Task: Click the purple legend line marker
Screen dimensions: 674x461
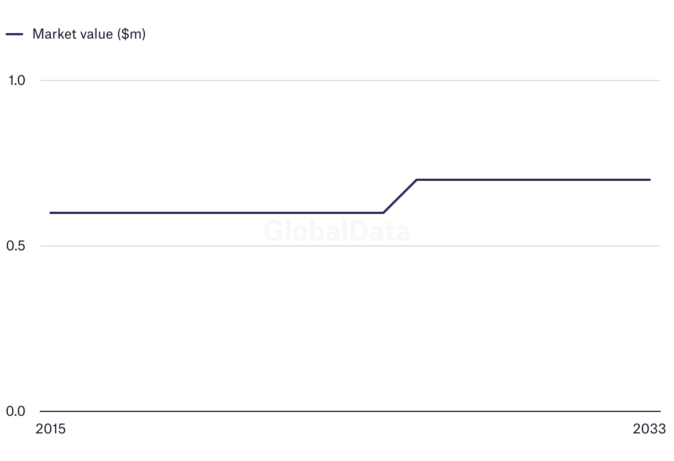Action: tap(14, 34)
